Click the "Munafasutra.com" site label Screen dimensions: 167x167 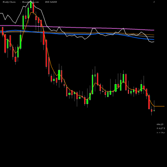coord(30,2)
